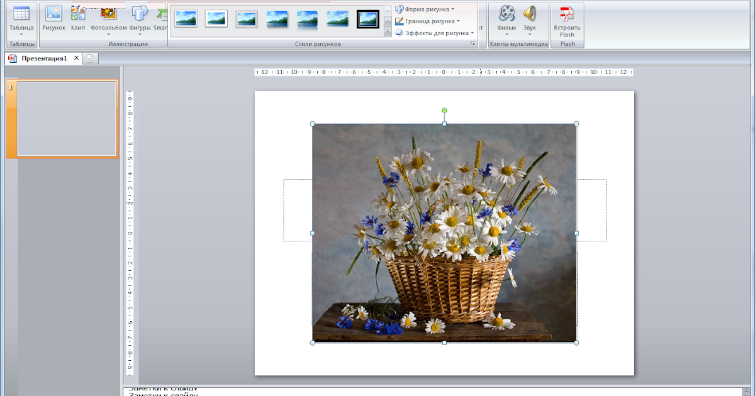755x396 pixels.
Task: Open the Стили рисунков dialog launcher
Action: 473,44
